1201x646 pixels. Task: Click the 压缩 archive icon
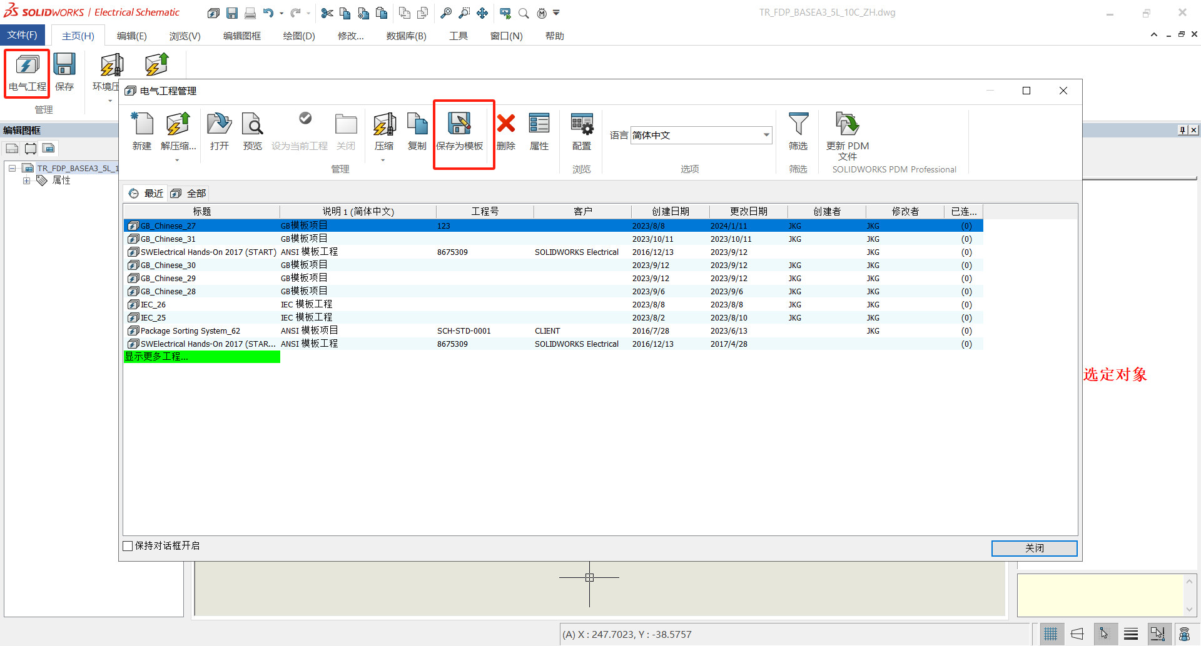(x=384, y=132)
